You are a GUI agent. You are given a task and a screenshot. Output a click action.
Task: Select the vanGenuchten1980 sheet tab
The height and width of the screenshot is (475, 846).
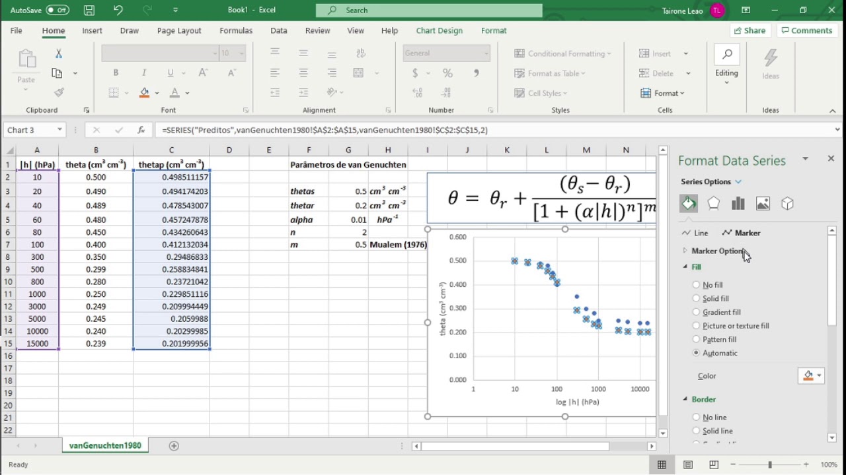[x=105, y=446]
